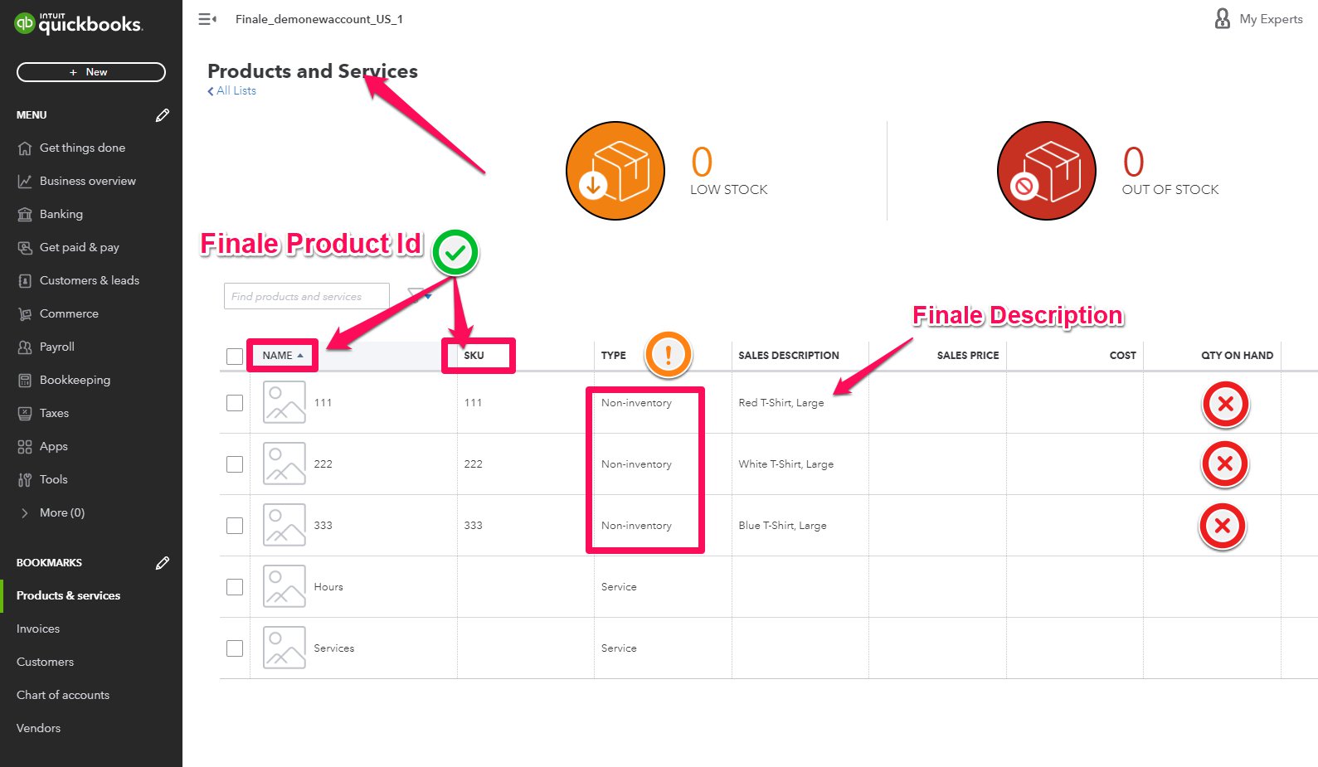Sort by the SKU column header
This screenshot has width=1318, height=767.
point(474,356)
